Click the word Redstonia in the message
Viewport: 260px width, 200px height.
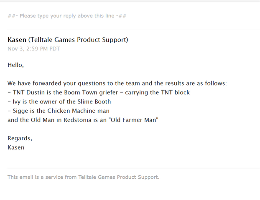point(77,120)
